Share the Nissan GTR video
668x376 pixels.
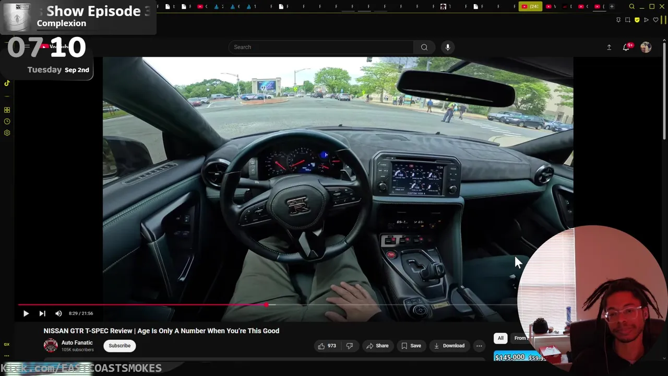[x=377, y=346]
